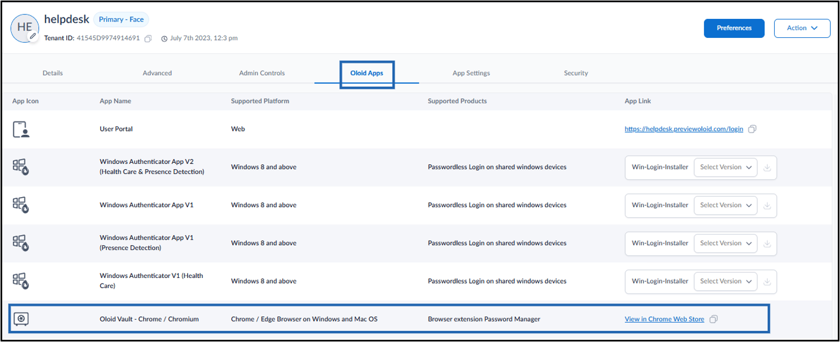Go to the App Settings tab
This screenshot has height=342, width=840.
point(471,73)
